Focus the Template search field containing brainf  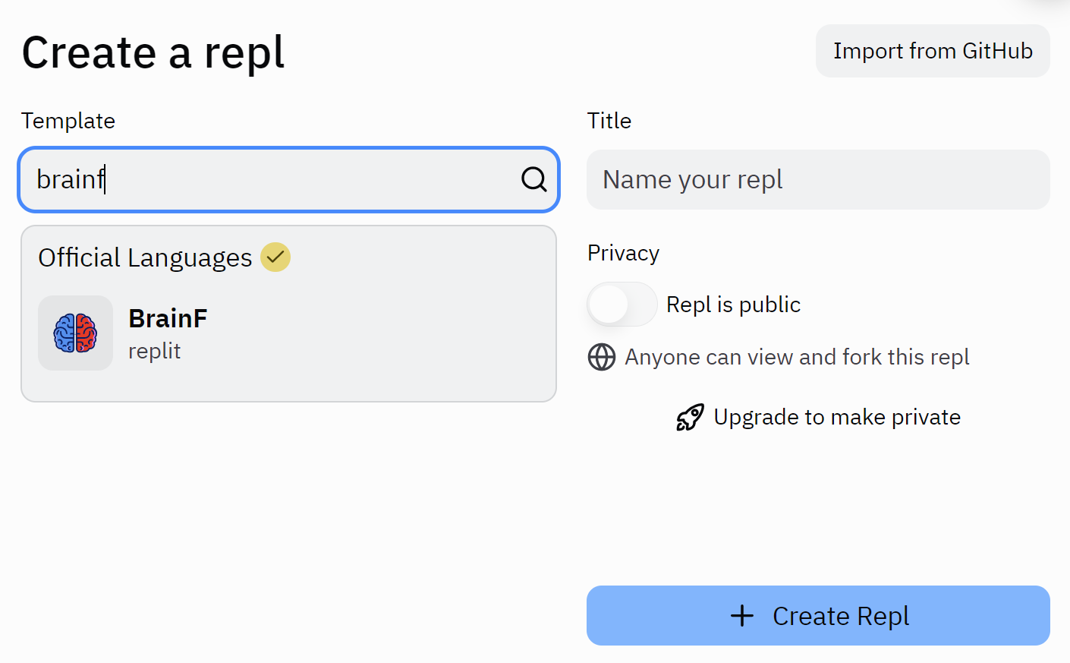coord(288,179)
